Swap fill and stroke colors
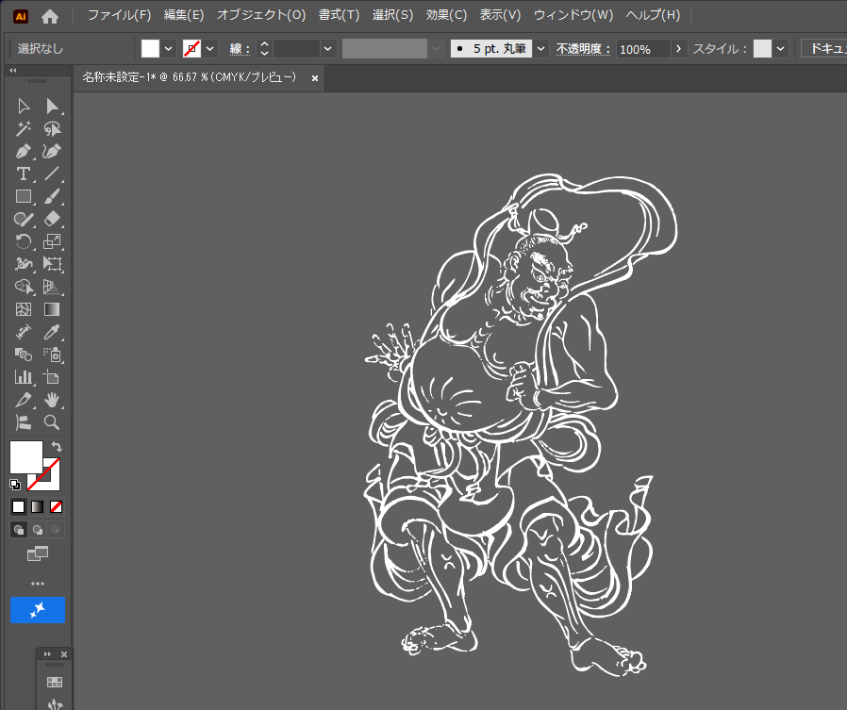This screenshot has height=710, width=847. click(57, 446)
